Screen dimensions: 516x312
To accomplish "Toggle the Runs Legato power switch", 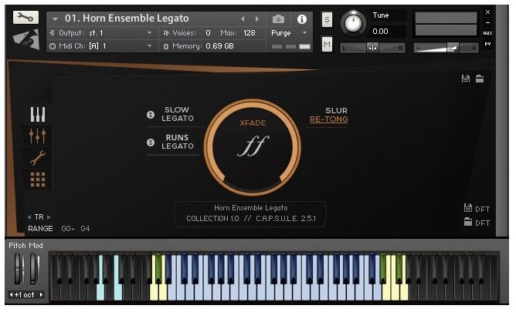I will [x=151, y=143].
